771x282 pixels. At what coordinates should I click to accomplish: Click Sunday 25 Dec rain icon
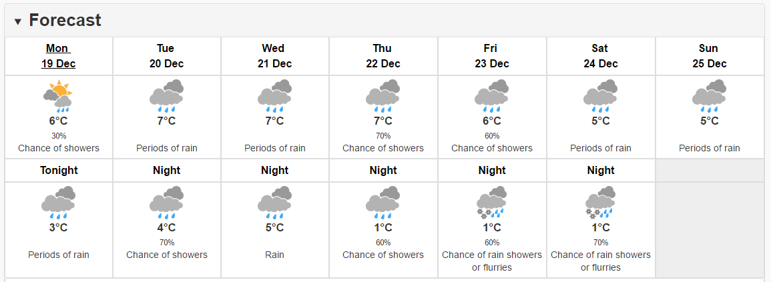pos(709,96)
